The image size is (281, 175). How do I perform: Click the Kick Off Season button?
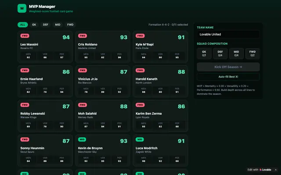point(228,67)
